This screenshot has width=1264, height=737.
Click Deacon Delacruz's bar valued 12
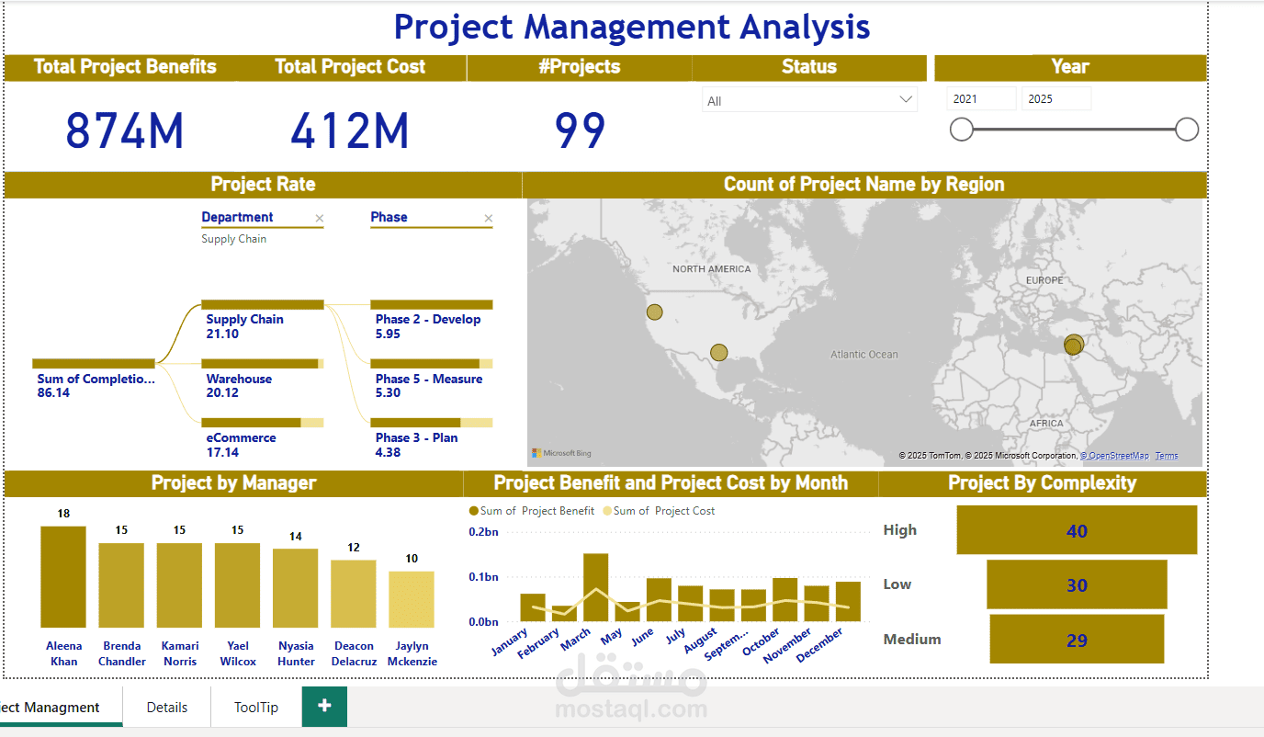pos(354,594)
